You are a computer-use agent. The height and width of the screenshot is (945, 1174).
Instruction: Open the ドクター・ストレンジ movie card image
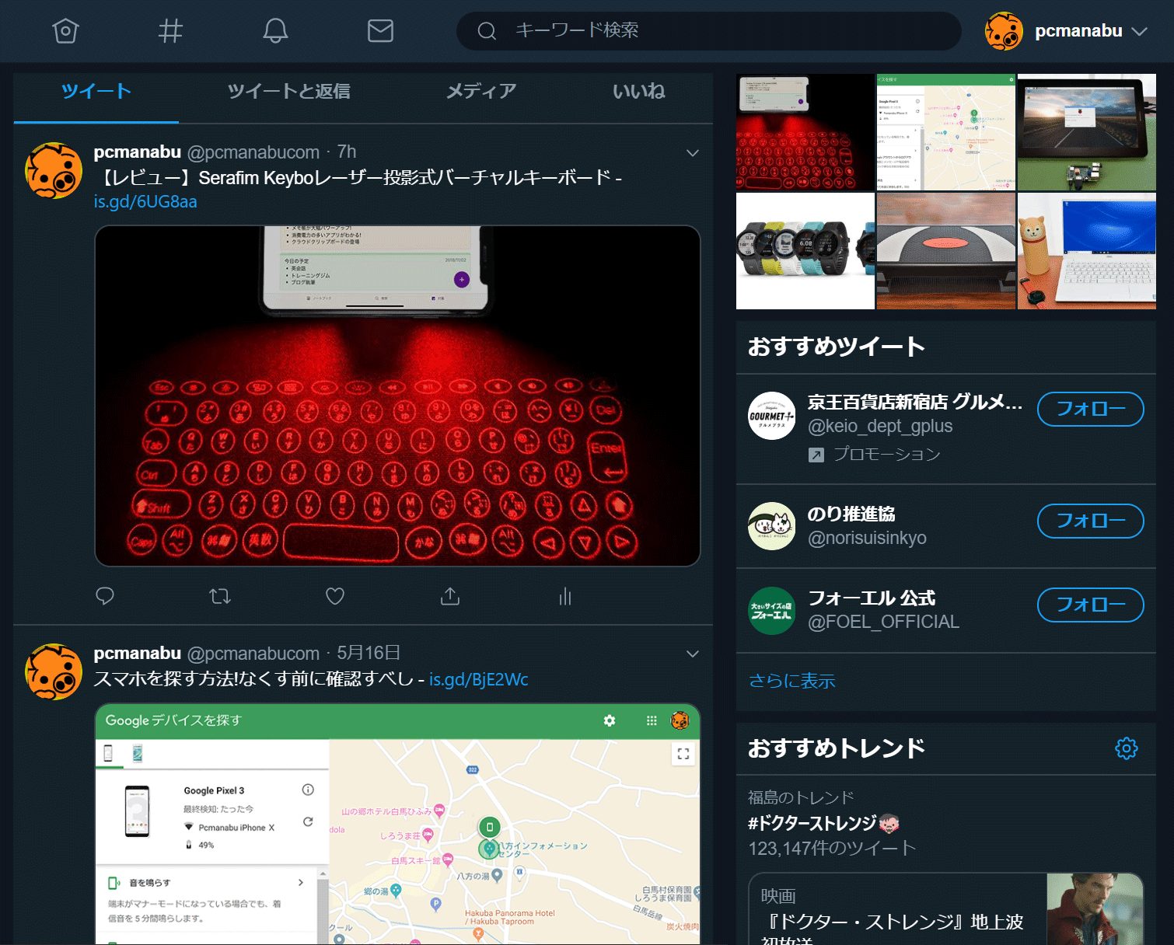tap(1095, 909)
